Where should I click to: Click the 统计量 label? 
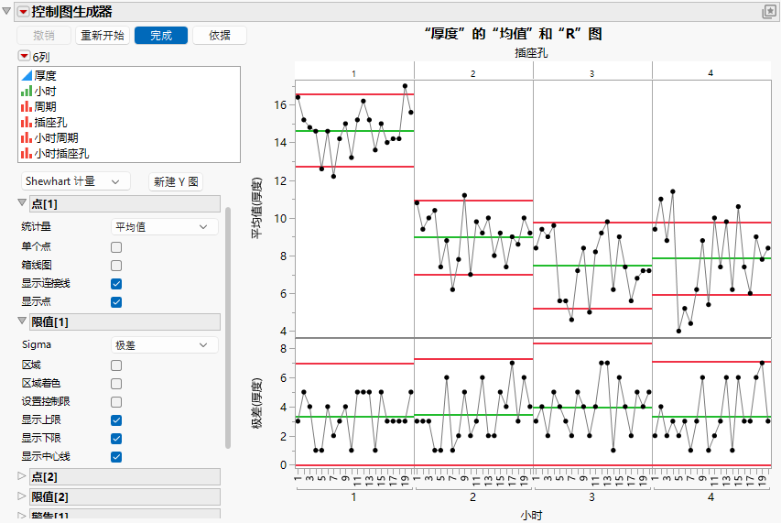[37, 226]
